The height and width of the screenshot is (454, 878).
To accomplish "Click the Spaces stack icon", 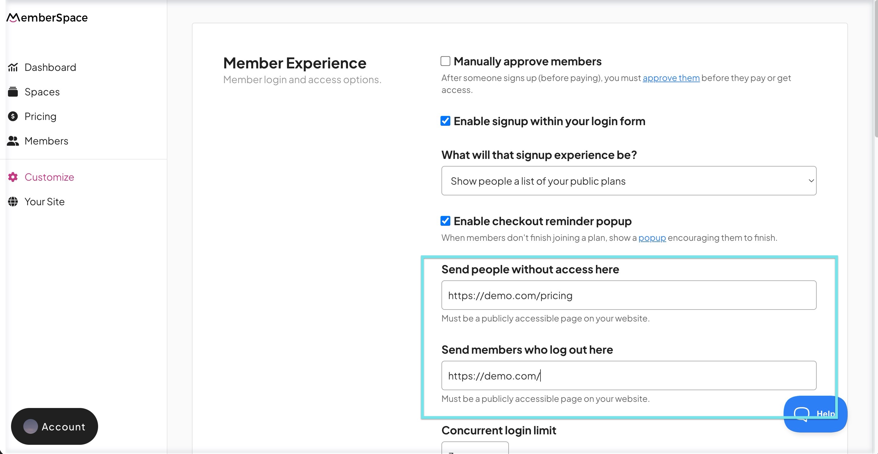I will click(x=13, y=92).
